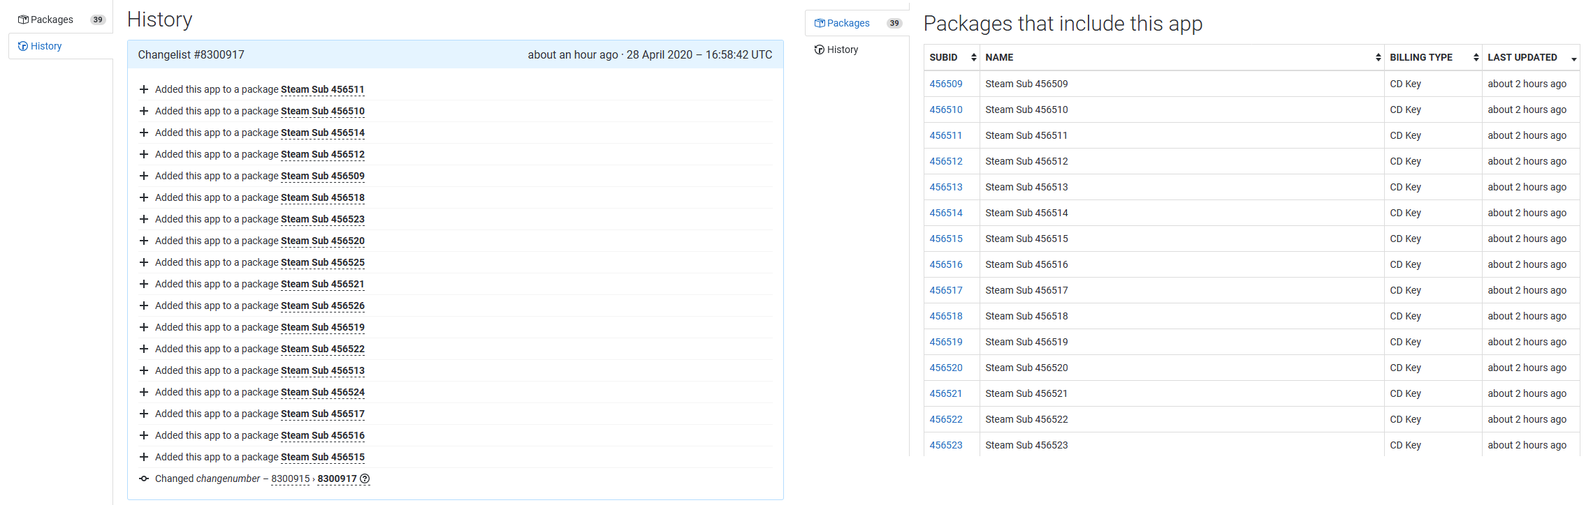
Task: Open the Packages tab beside packages table
Action: tap(857, 23)
